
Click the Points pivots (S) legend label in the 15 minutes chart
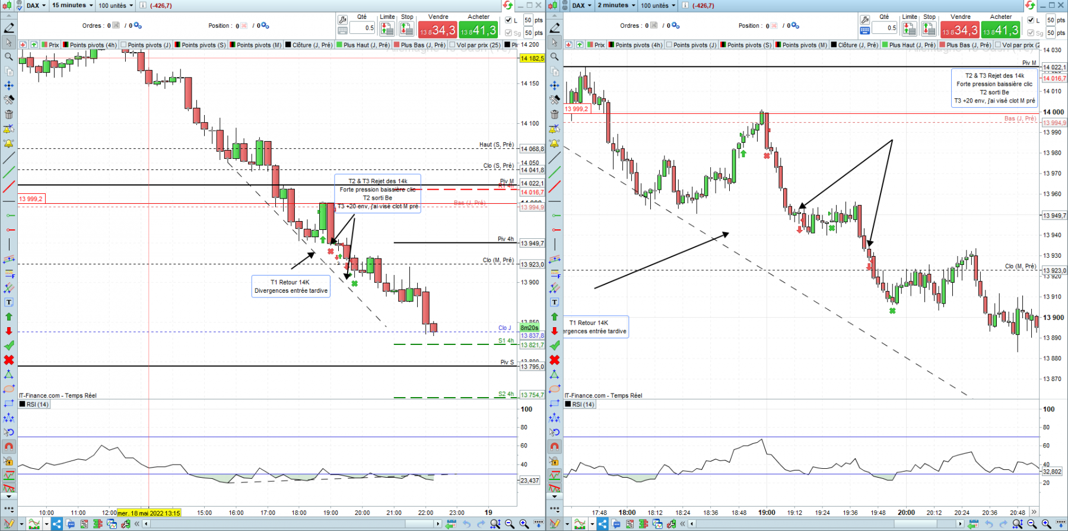[204, 45]
